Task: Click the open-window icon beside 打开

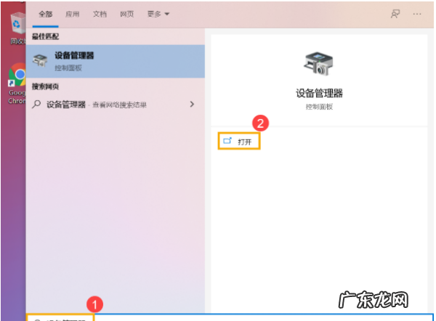Action: click(227, 141)
